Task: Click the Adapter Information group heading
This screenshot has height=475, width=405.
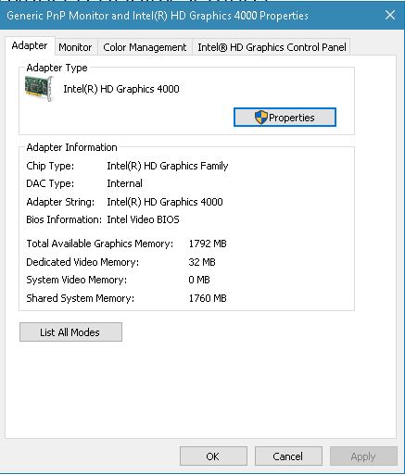Action: point(71,147)
